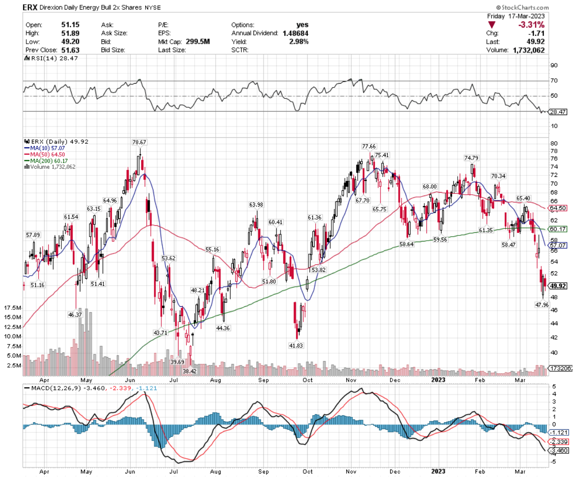Click the 75.41 price label
The image size is (576, 477).
pyautogui.click(x=382, y=155)
